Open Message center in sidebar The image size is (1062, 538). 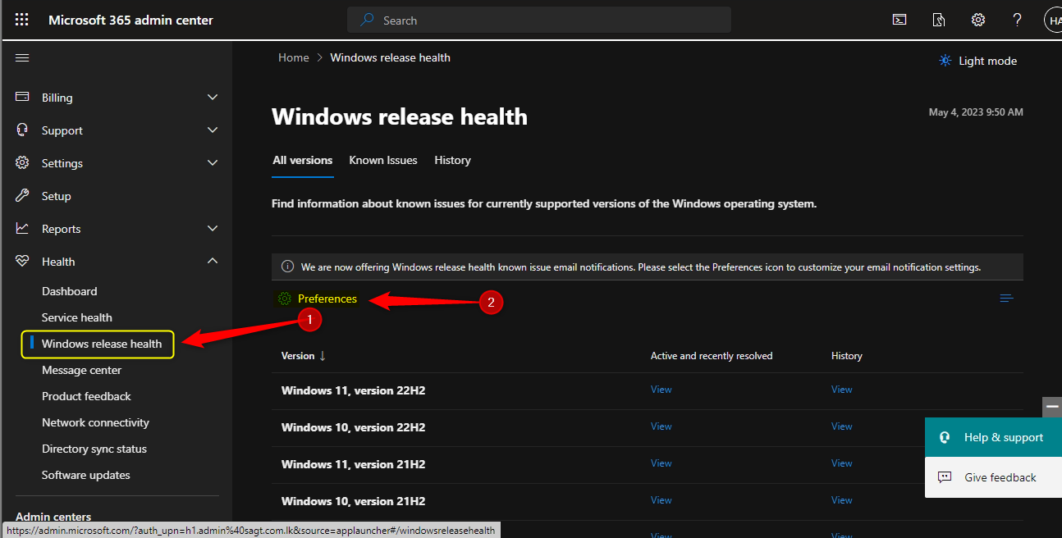point(82,370)
